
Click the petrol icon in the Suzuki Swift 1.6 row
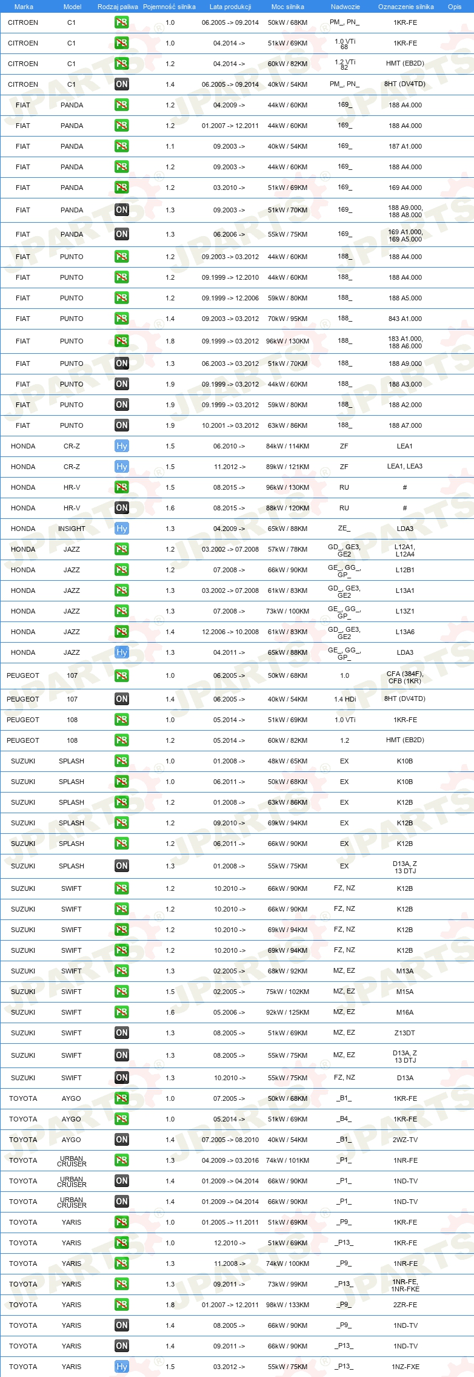pyautogui.click(x=122, y=1012)
